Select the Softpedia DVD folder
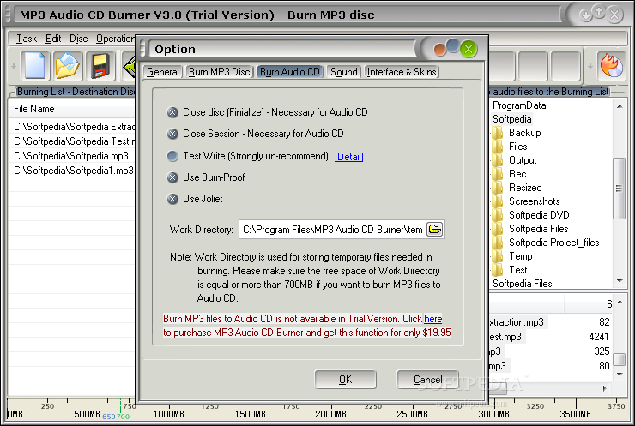This screenshot has width=635, height=426. [539, 215]
